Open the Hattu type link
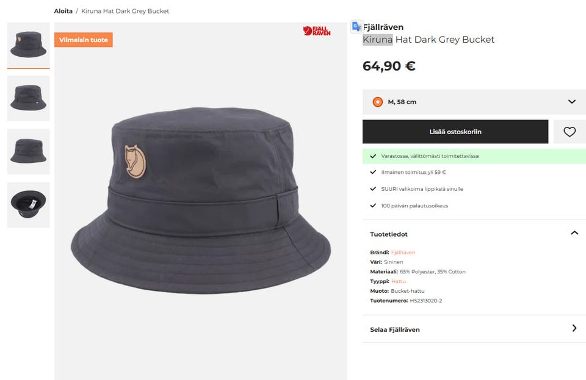The image size is (586, 380). coord(399,281)
